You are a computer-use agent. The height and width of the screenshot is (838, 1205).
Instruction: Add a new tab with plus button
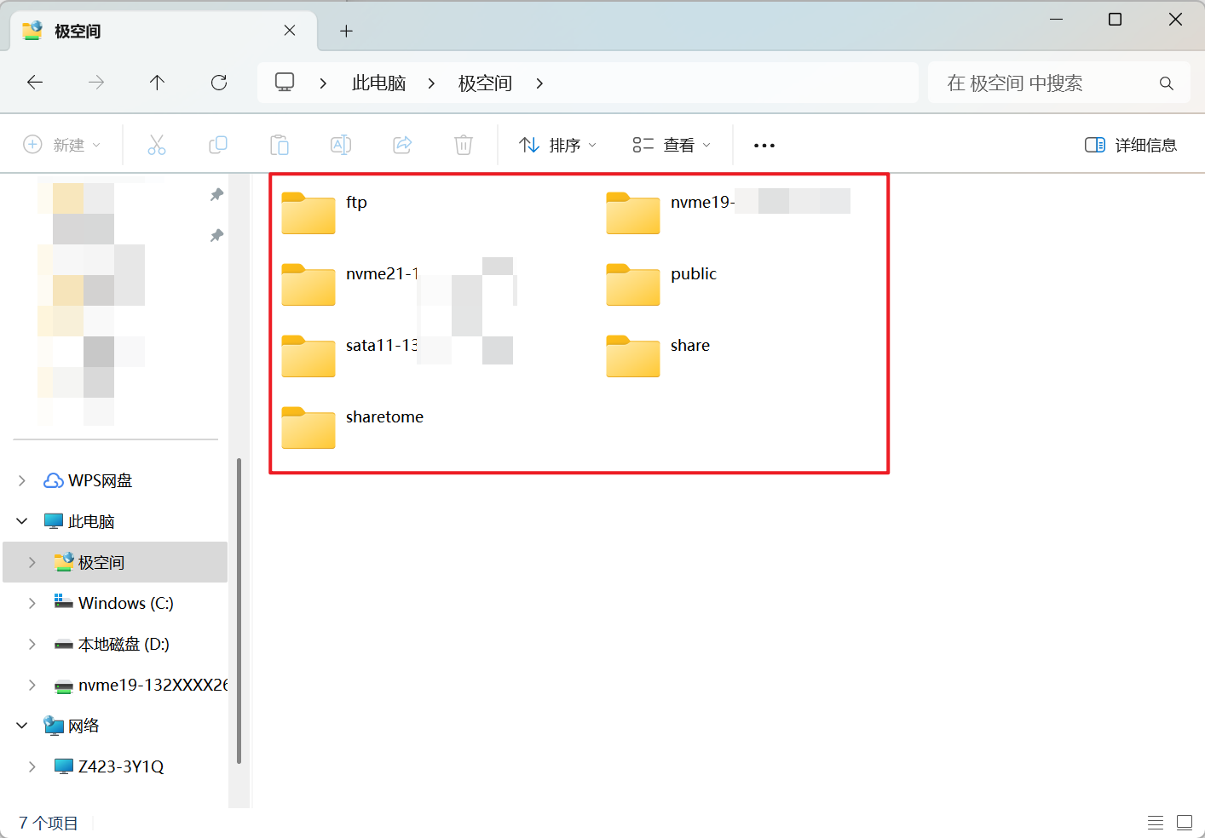tap(346, 32)
